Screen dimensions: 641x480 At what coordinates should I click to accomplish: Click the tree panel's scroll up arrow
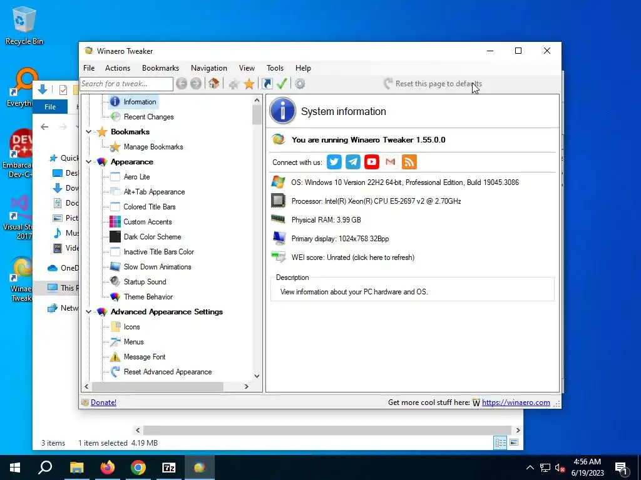[257, 100]
